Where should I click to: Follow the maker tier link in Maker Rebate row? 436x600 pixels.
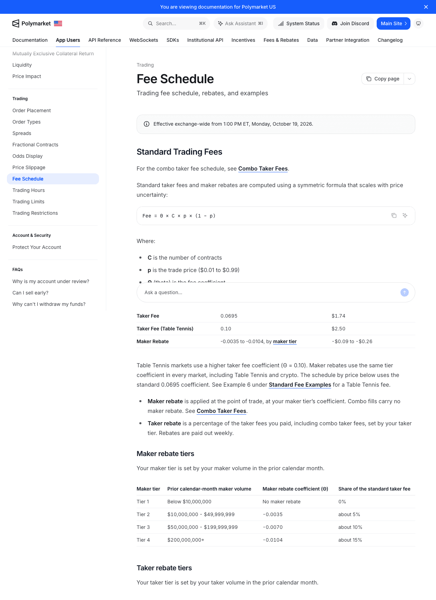coord(285,341)
